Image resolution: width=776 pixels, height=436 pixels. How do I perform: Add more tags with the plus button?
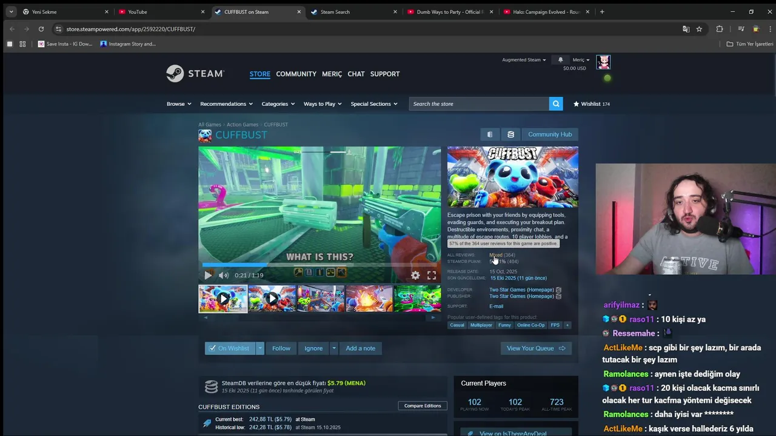click(x=567, y=325)
